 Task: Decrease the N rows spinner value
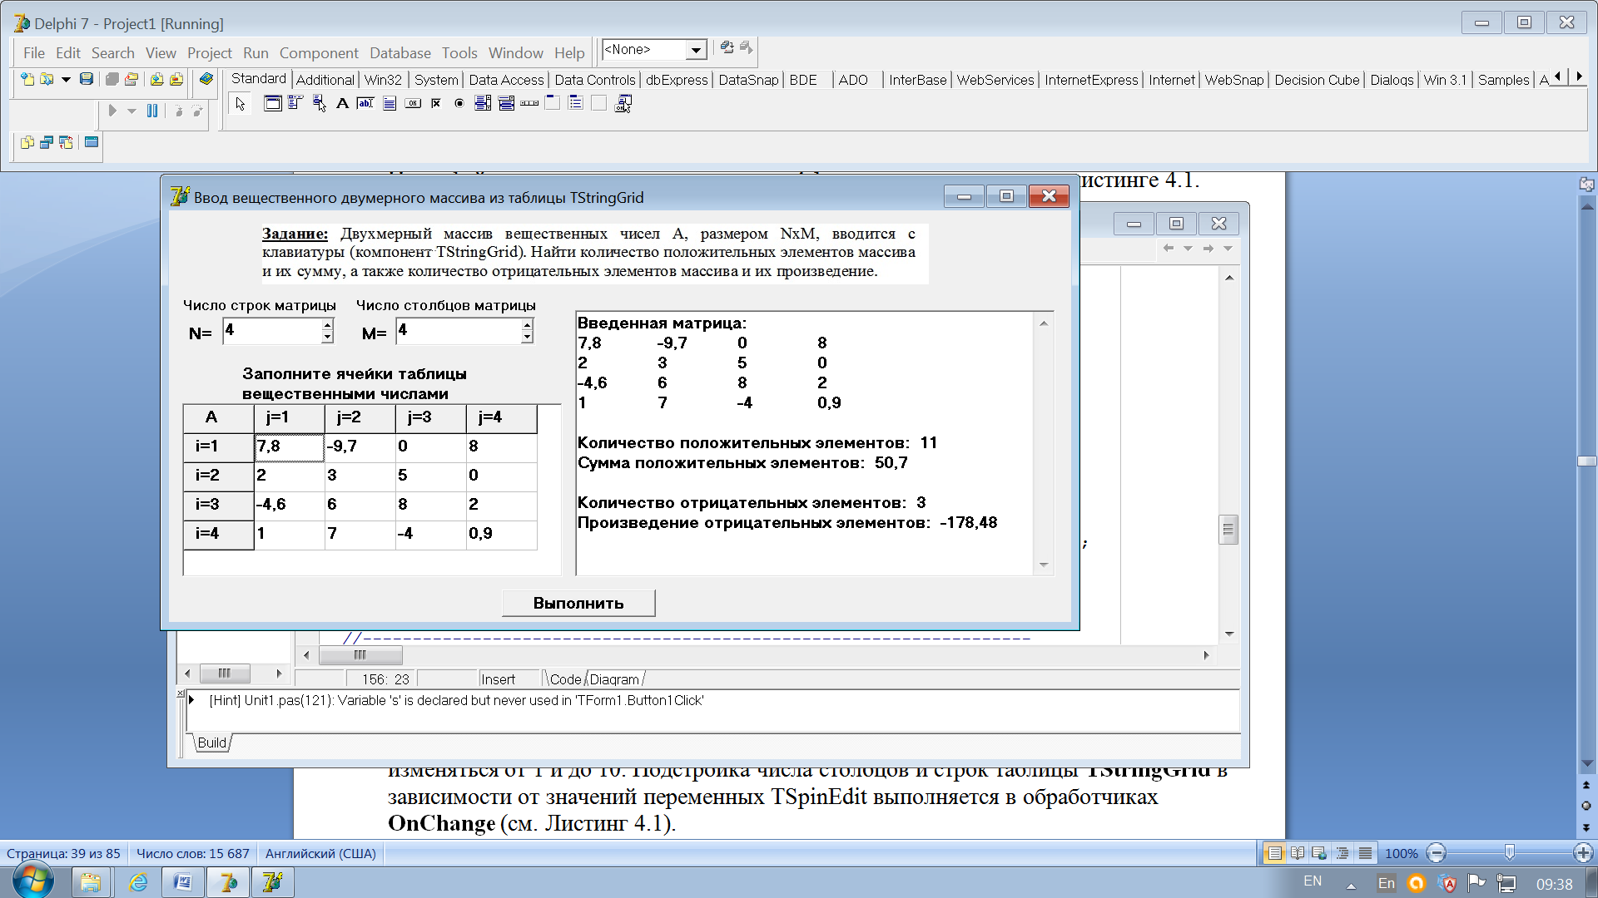(x=327, y=337)
